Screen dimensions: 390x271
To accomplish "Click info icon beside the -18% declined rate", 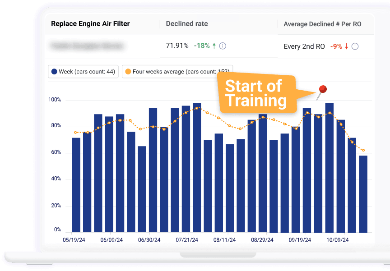I will point(223,46).
